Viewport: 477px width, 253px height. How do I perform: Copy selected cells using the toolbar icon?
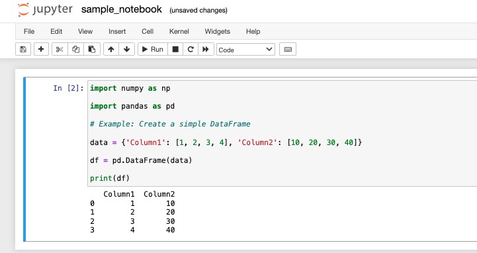click(x=75, y=49)
